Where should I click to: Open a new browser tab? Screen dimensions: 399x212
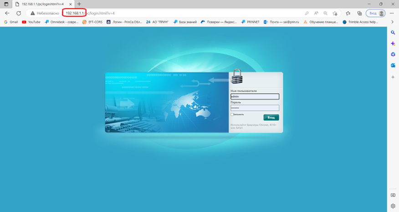(x=79, y=4)
